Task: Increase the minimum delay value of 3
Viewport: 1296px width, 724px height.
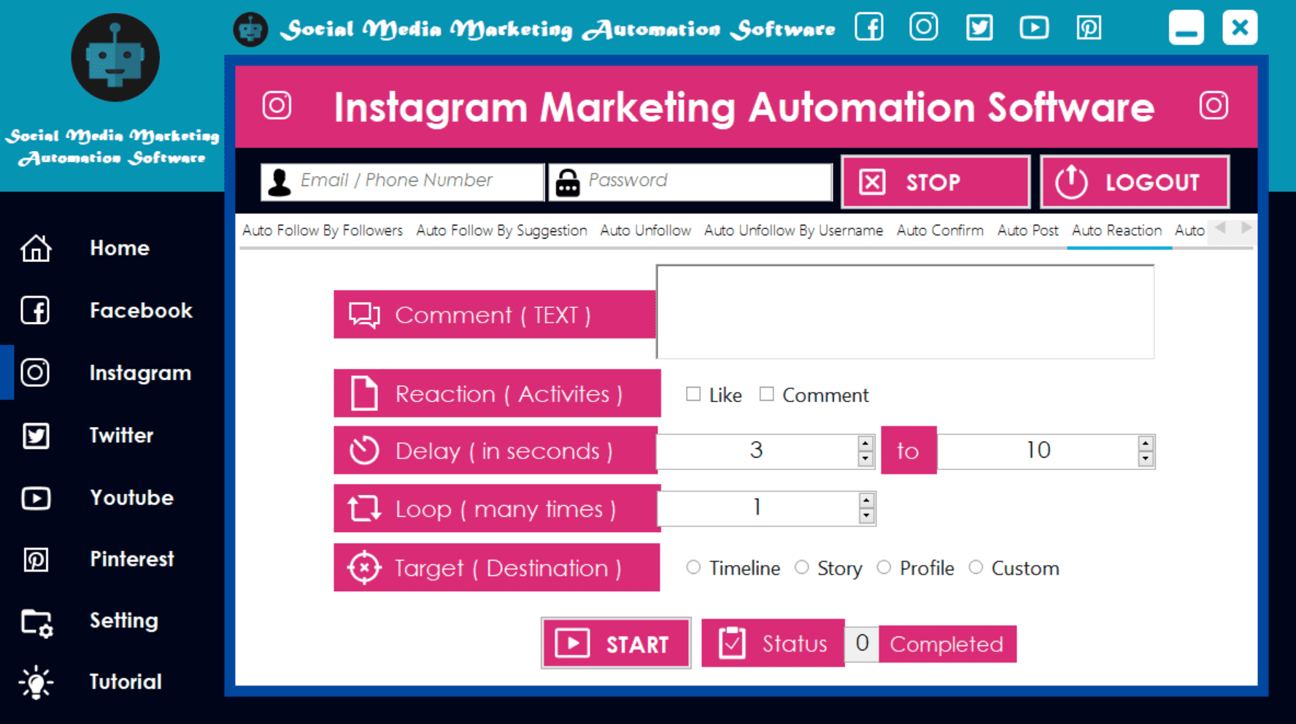Action: pyautogui.click(x=865, y=443)
